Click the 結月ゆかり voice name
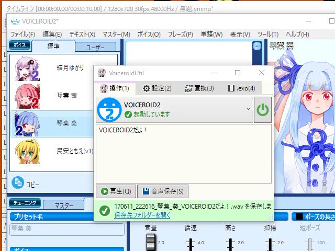Image resolution: width=335 pixels, height=251 pixels. (x=70, y=67)
